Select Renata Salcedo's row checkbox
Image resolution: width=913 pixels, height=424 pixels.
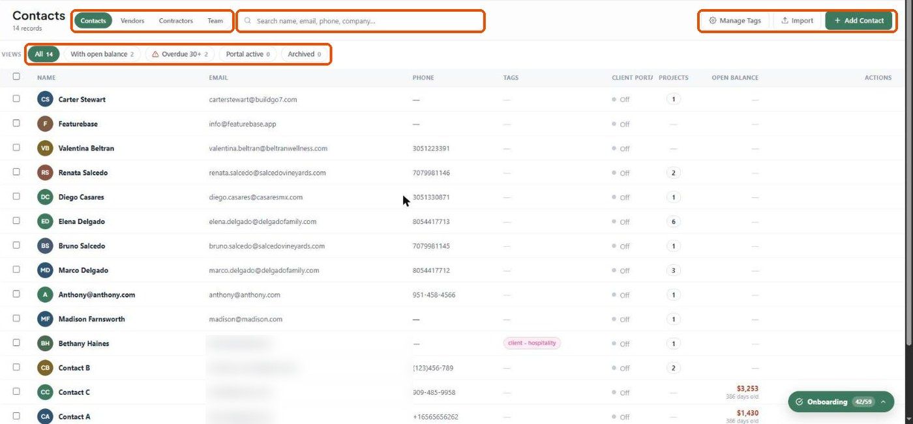pyautogui.click(x=16, y=171)
